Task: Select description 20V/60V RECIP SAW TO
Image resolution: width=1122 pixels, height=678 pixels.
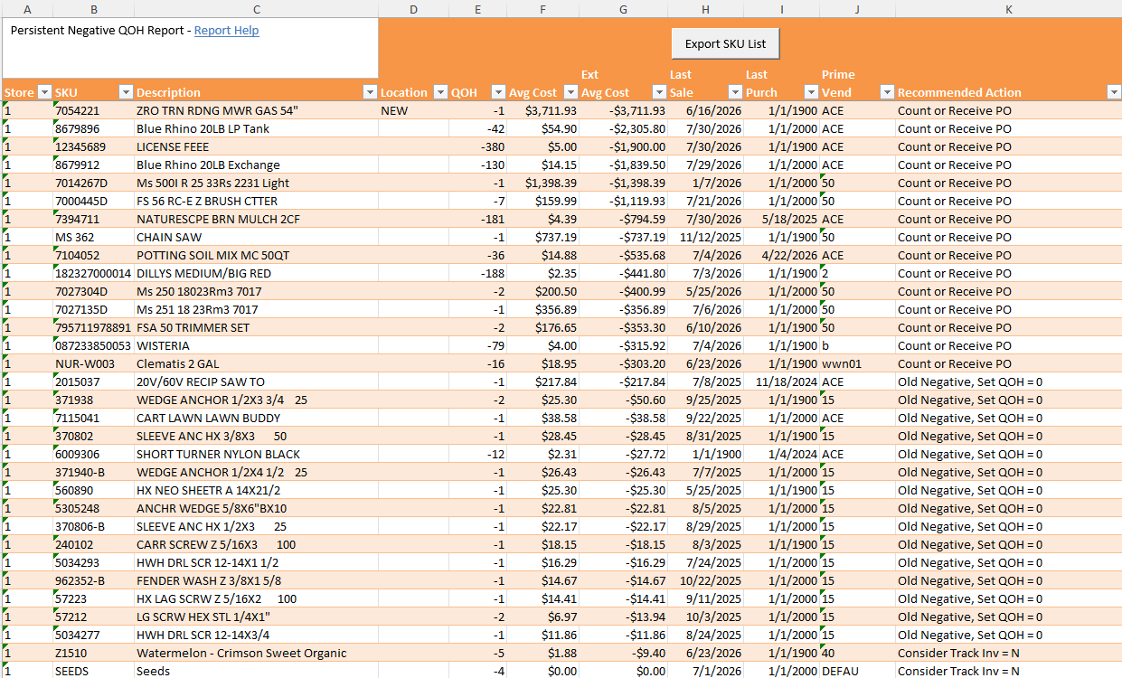Action: coord(256,381)
